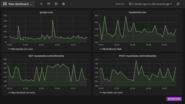Toggle https://google.com.mean series visibility
Image resolution: width=185 pixels, height=104 pixels.
coord(22,49)
